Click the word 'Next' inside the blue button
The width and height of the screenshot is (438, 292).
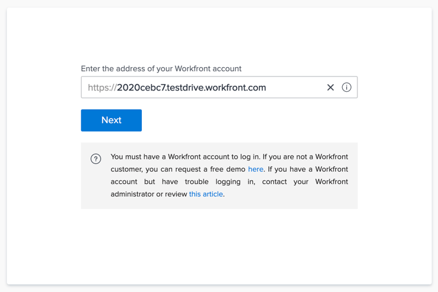[112, 120]
